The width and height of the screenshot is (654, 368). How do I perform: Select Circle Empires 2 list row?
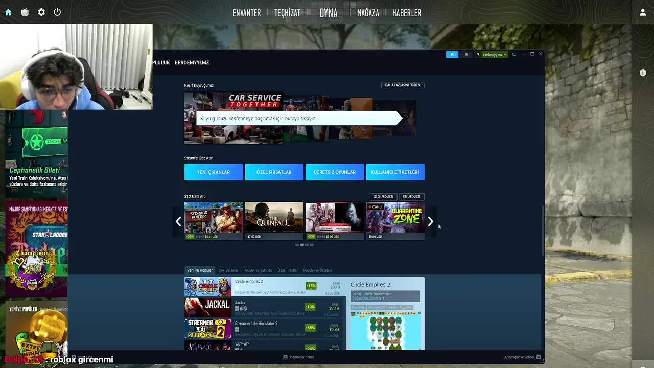click(x=265, y=287)
